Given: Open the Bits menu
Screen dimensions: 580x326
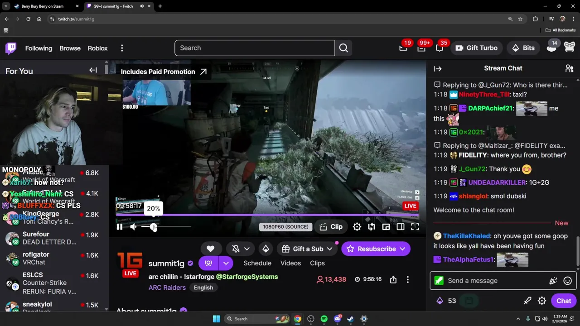Looking at the screenshot, I should click(523, 48).
